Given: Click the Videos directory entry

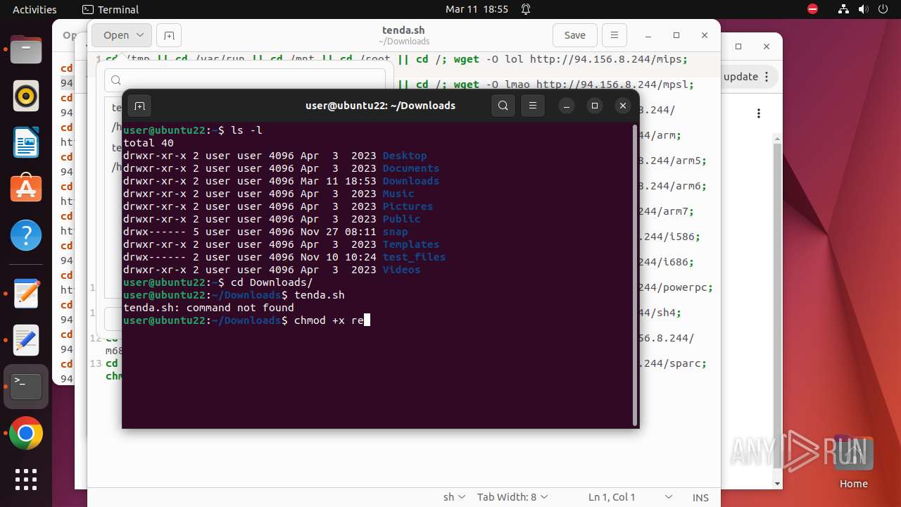Looking at the screenshot, I should pos(401,270).
